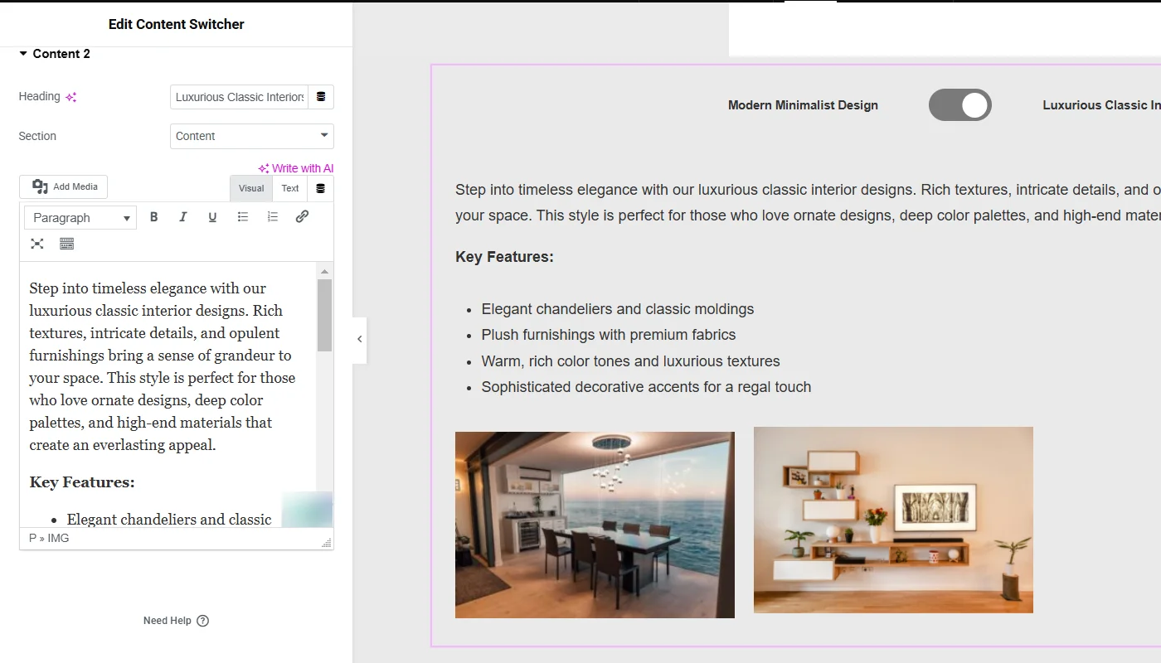The height and width of the screenshot is (663, 1161).
Task: Open Need Help question mark icon
Action: [x=203, y=621]
